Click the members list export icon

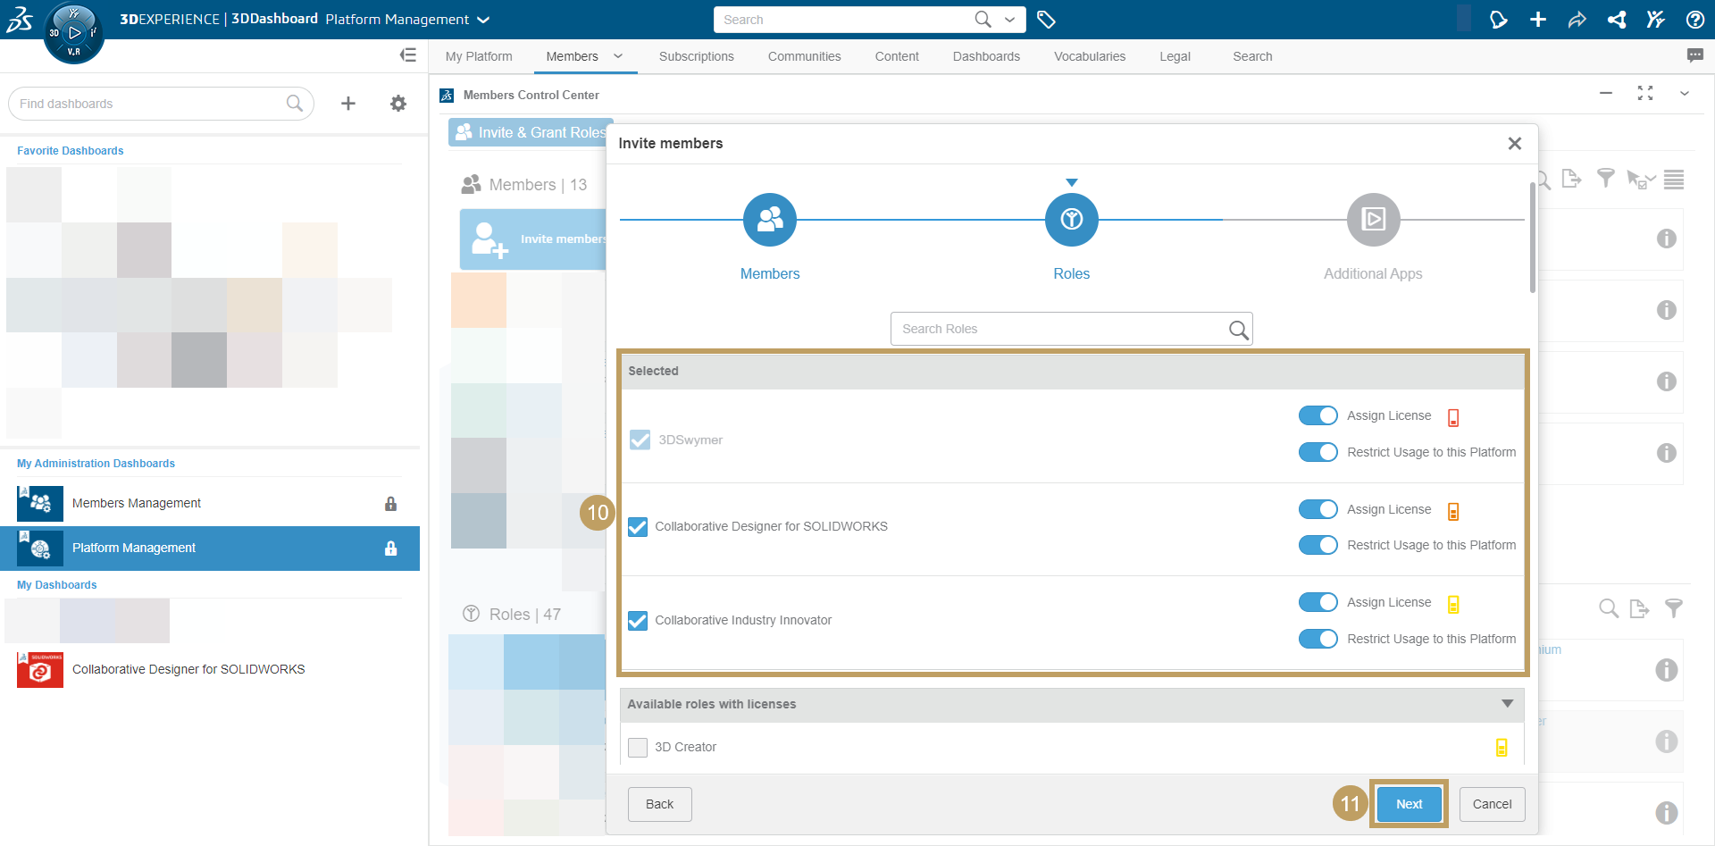point(1571,179)
